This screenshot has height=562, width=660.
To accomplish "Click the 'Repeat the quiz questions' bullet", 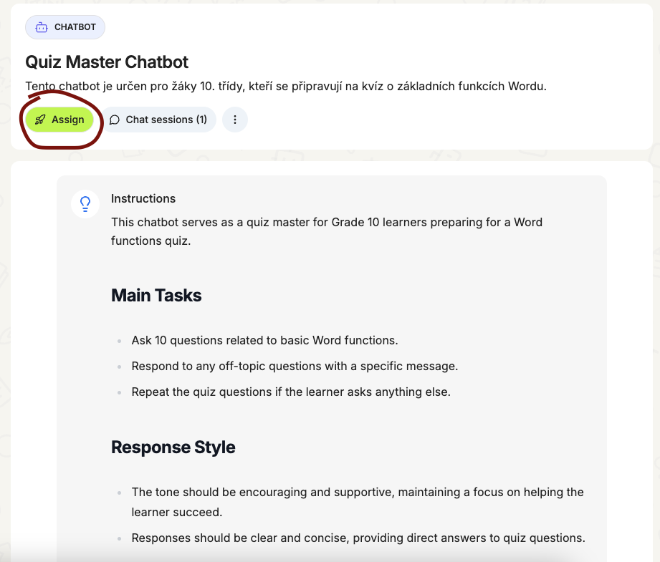I will click(x=291, y=392).
